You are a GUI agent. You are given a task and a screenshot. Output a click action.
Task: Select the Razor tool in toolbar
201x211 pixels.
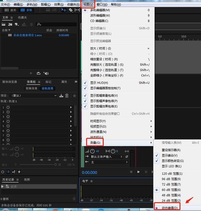pos(71,10)
